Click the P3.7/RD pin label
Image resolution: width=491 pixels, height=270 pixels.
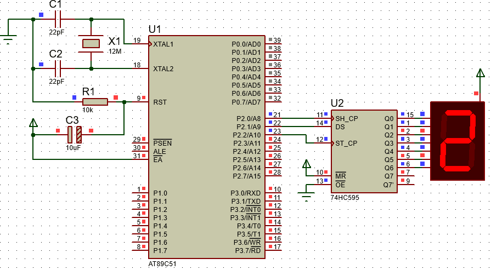click(248, 251)
